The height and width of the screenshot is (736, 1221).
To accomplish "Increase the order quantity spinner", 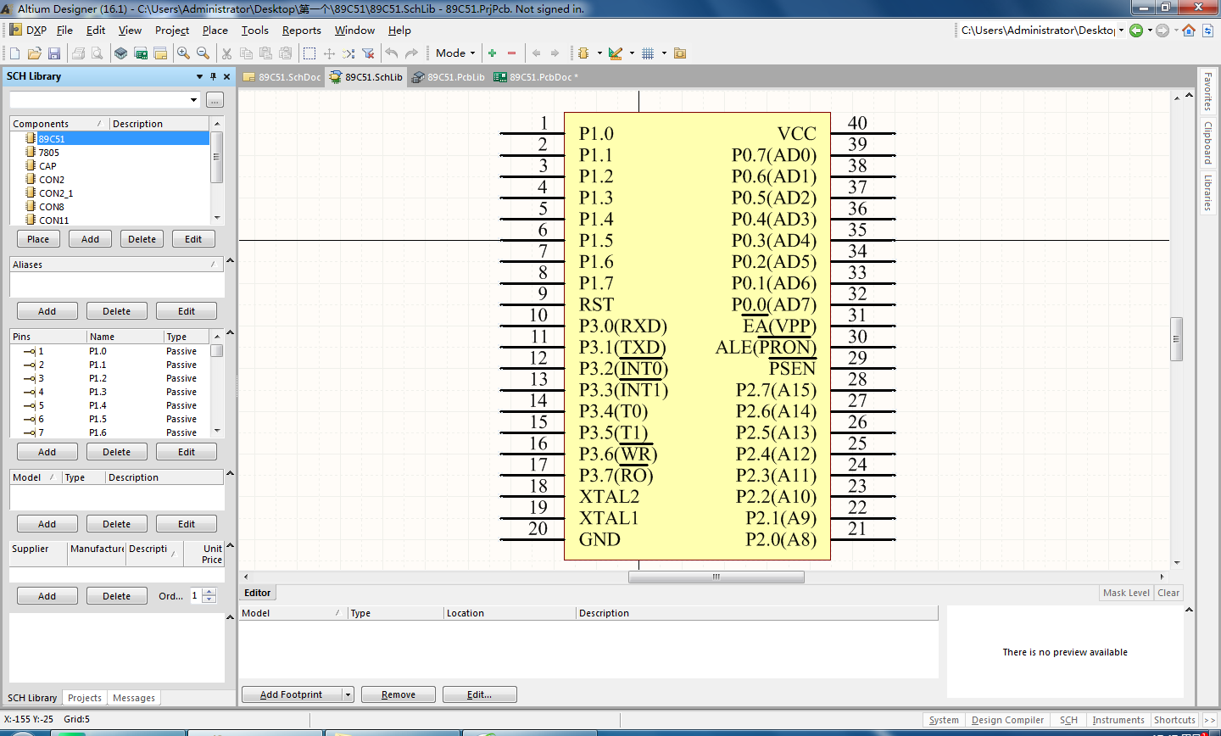I will point(209,592).
